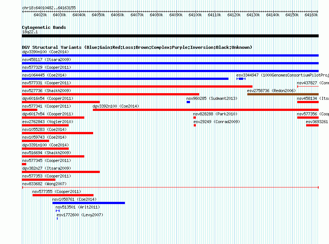Click the 64100k ruler tick label
This screenshot has width=329, height=244.
[x=195, y=15]
